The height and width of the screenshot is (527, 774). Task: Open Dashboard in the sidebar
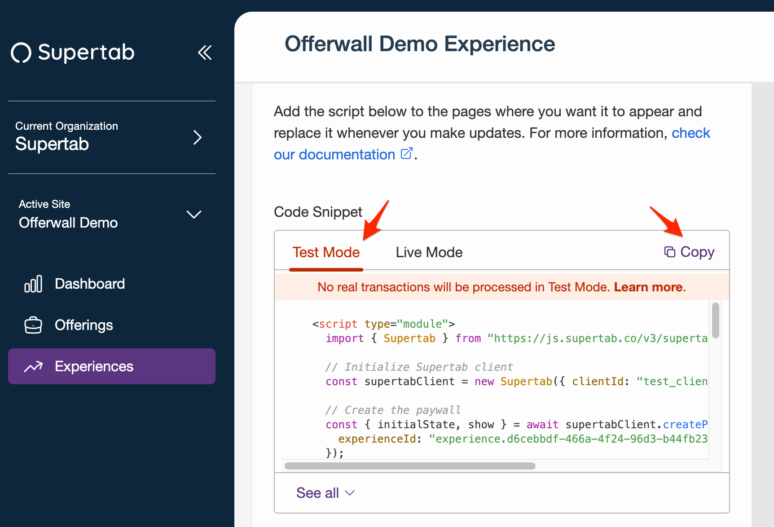pos(112,284)
